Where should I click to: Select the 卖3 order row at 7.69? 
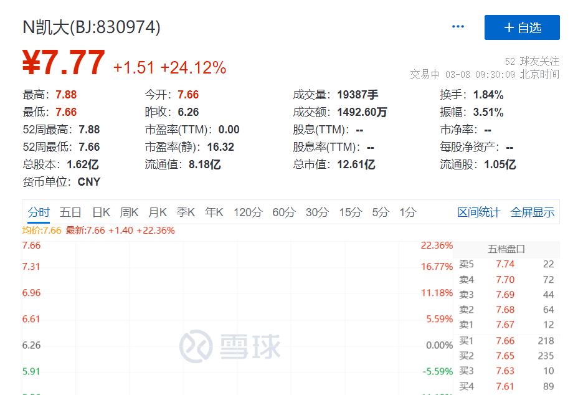[x=506, y=295]
